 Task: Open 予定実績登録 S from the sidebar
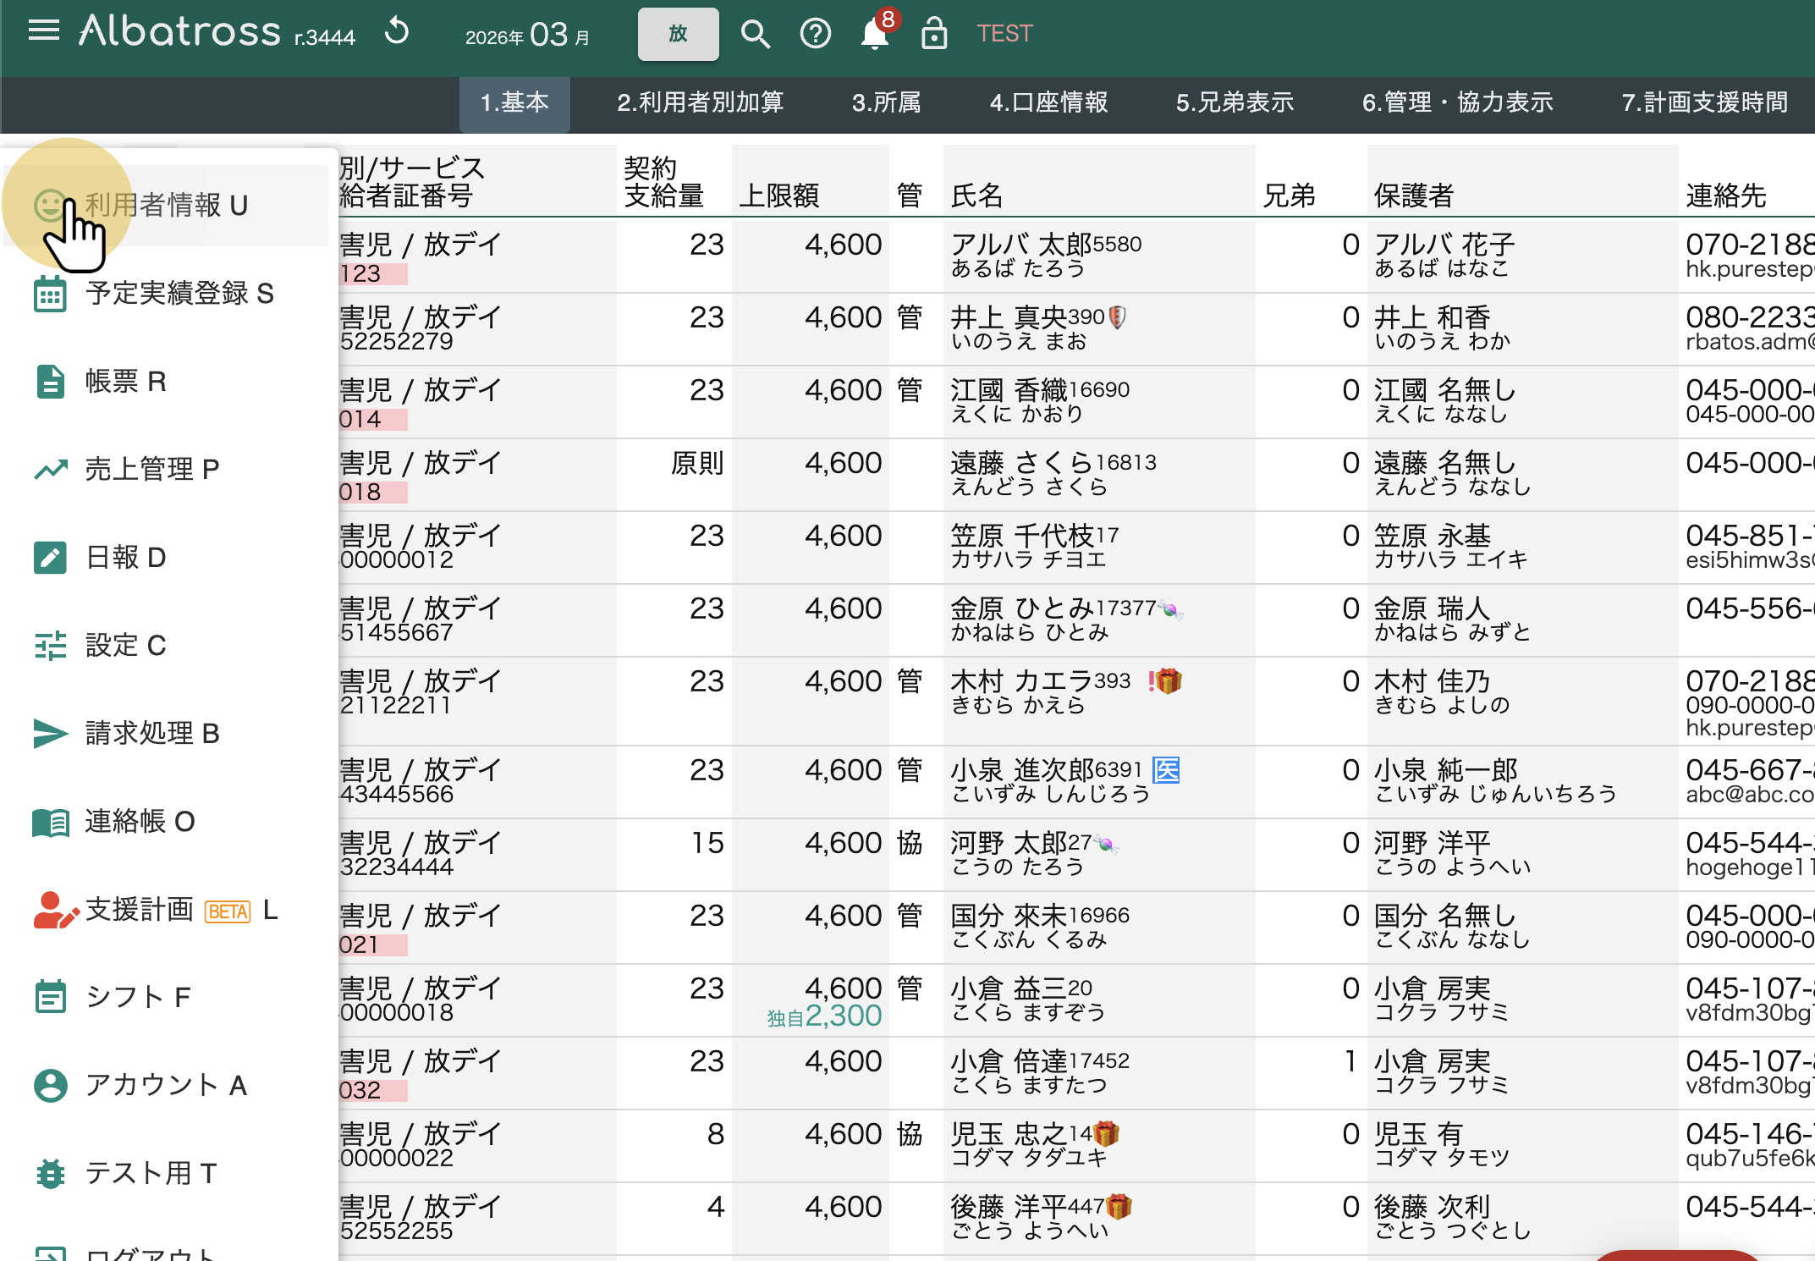point(179,294)
